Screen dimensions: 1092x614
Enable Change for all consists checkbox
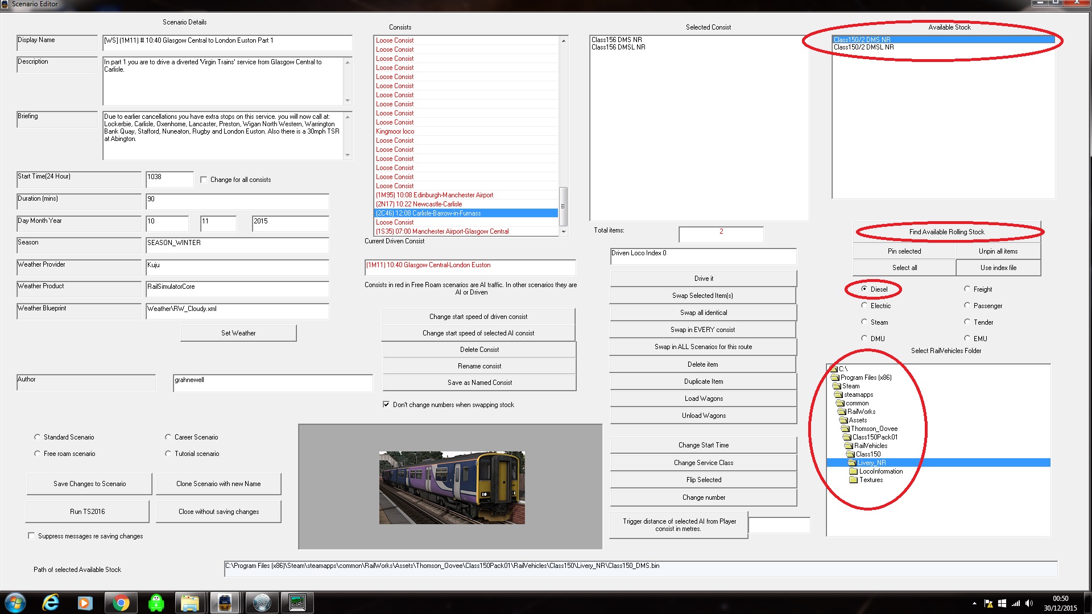tap(204, 180)
